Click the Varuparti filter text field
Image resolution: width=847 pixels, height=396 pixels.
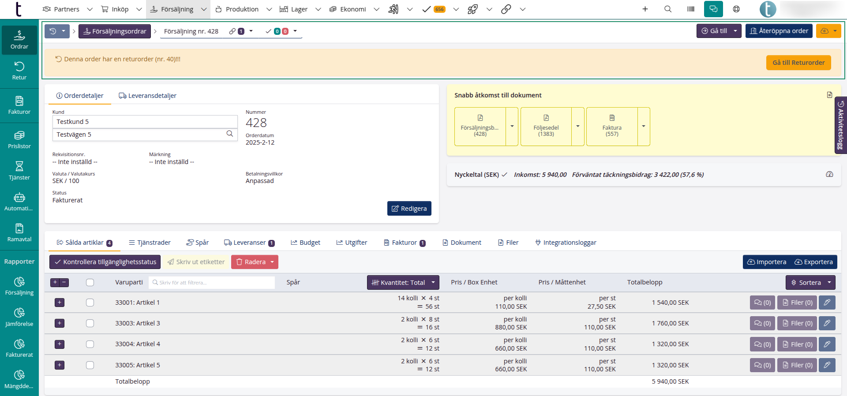(212, 283)
